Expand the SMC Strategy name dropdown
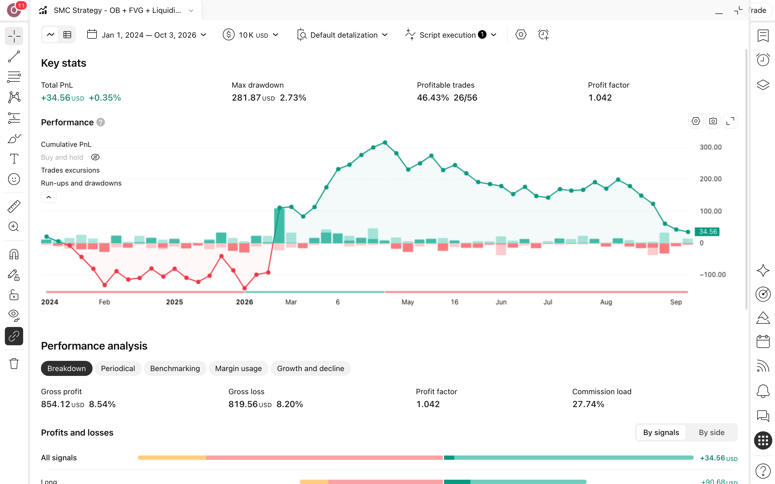The height and width of the screenshot is (484, 775). pos(191,10)
